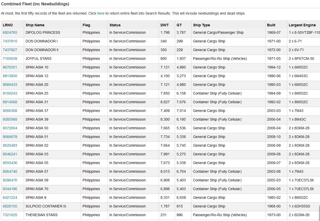Viewport: 320px width, 221px height.
Task: Click GT value 915
Action: [x=180, y=206]
